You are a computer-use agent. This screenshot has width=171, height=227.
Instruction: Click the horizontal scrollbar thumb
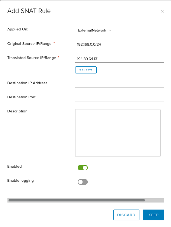77,200
